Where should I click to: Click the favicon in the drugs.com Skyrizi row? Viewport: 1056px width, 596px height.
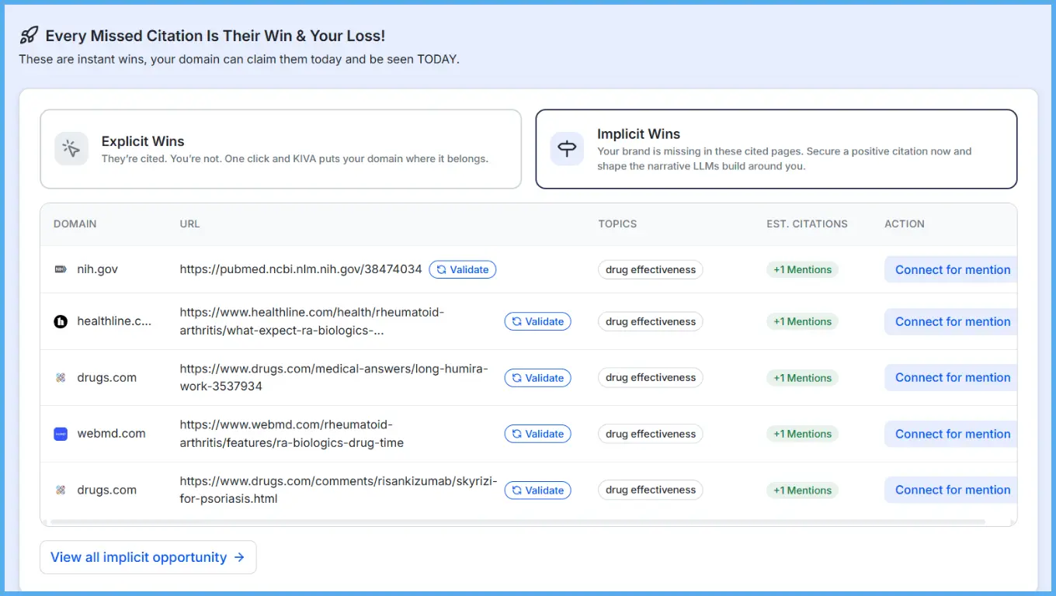point(61,490)
